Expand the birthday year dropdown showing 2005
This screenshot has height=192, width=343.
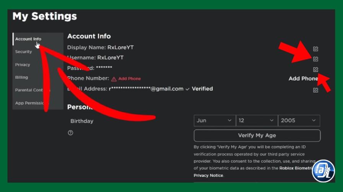299,121
